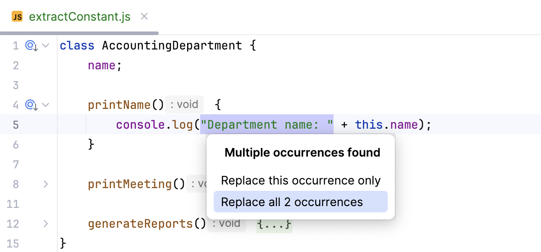The image size is (541, 252).
Task: Expand the folded printMeeting method
Action: [45, 184]
